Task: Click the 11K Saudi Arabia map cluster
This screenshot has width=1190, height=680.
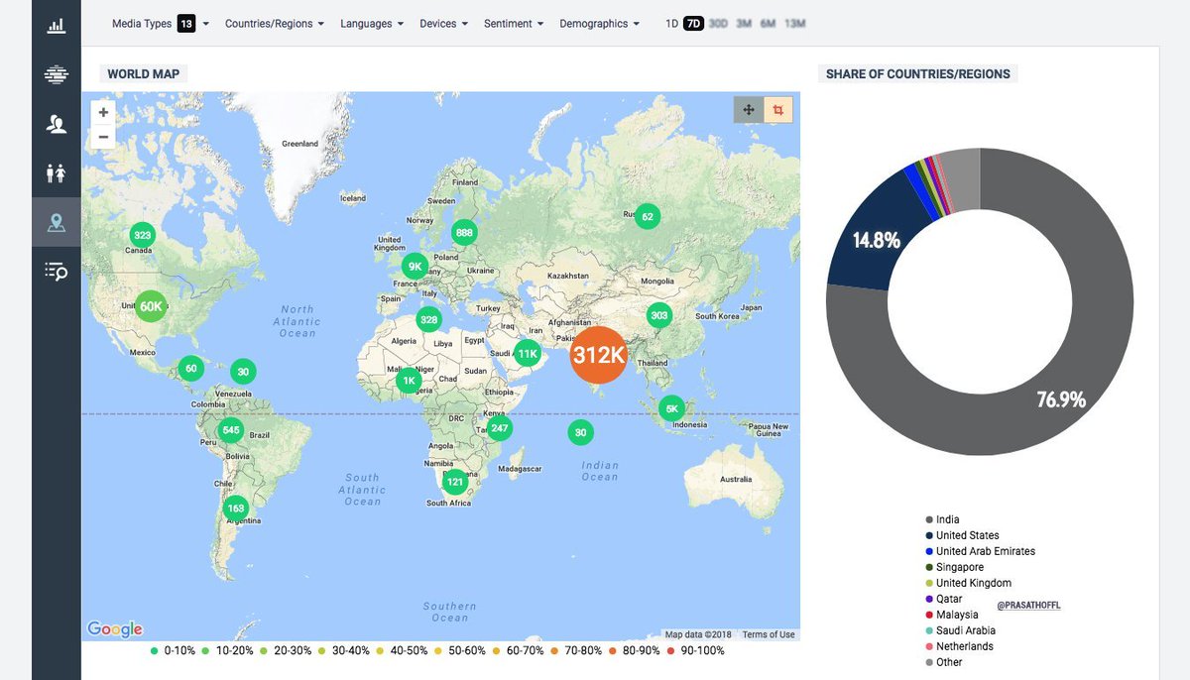Action: click(x=527, y=353)
